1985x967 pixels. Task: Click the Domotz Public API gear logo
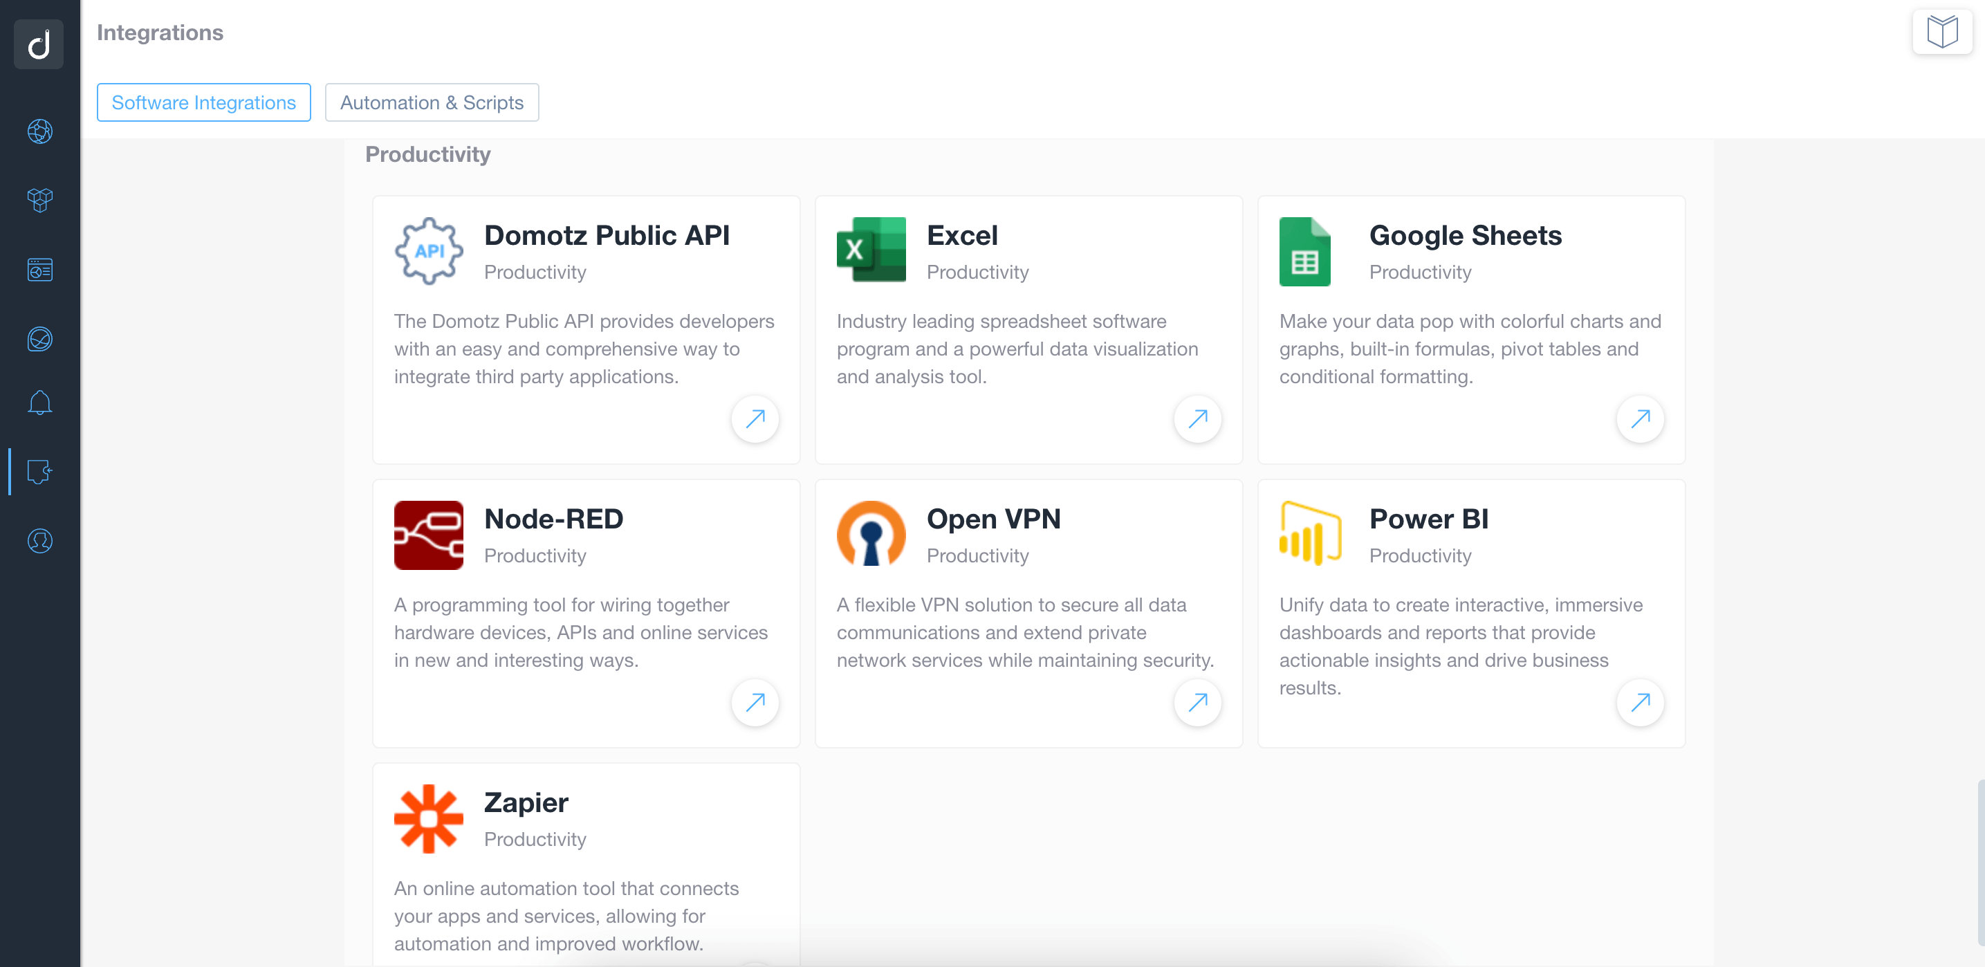[428, 251]
